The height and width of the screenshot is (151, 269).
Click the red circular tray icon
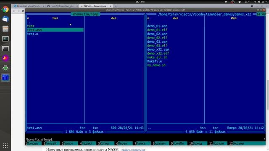coord(233,2)
